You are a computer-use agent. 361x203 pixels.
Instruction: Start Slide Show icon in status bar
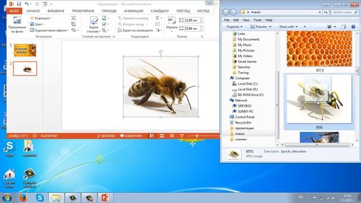coord(182,136)
